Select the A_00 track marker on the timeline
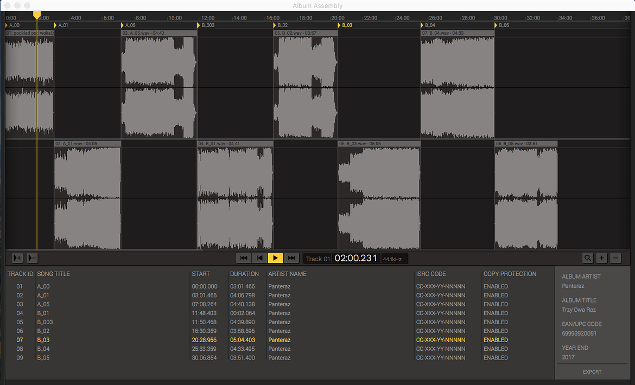Screen dimensions: 635x385 coord(12,25)
